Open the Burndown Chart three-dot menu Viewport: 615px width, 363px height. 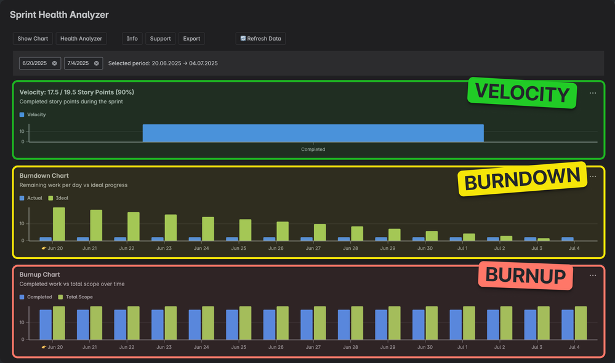(593, 177)
